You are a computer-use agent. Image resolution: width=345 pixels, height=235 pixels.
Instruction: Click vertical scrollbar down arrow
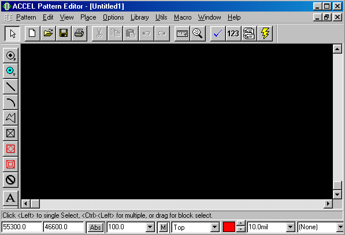(x=337, y=195)
